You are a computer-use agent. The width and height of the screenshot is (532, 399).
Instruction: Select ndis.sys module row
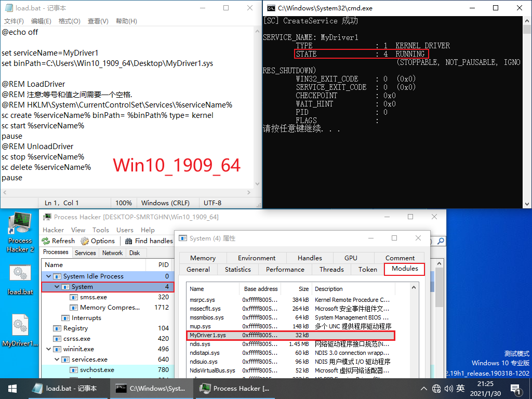290,344
